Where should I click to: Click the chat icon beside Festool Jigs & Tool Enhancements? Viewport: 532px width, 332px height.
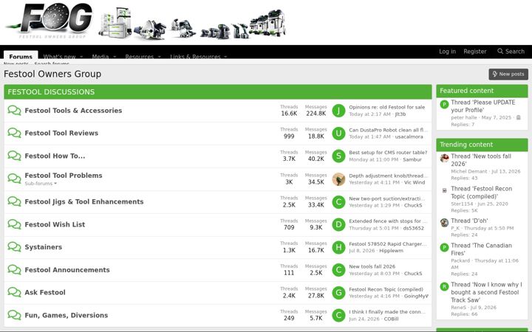[14, 201]
